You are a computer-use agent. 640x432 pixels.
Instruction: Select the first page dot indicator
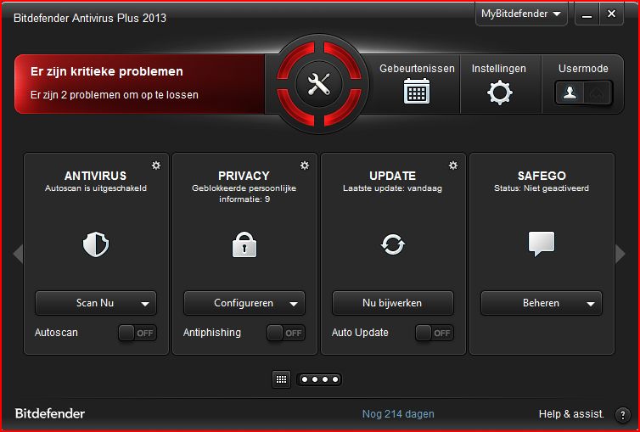click(x=304, y=379)
